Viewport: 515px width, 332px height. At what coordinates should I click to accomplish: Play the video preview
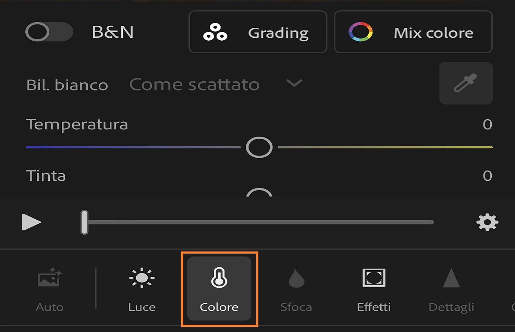tap(32, 222)
